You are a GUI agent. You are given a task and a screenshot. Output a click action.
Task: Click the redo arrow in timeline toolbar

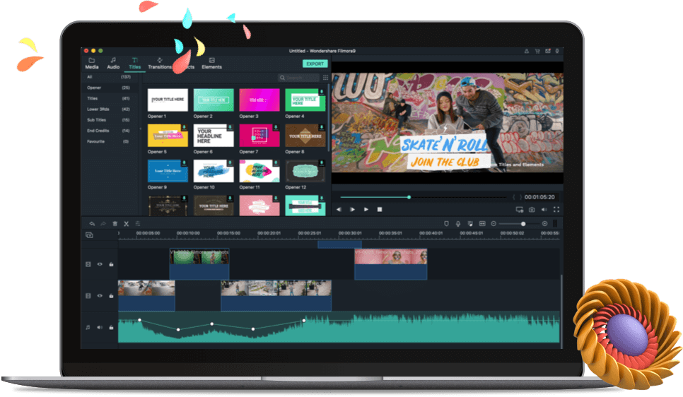click(103, 224)
